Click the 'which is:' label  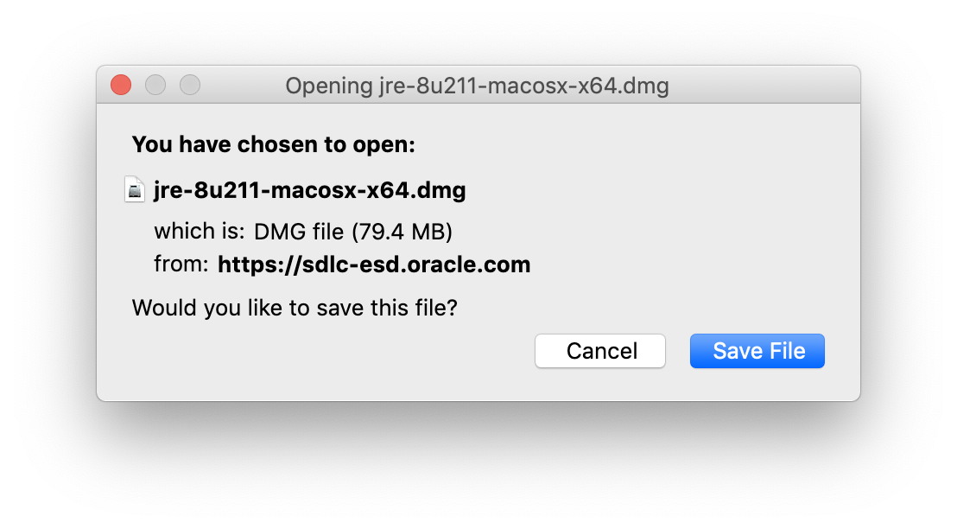tap(200, 232)
